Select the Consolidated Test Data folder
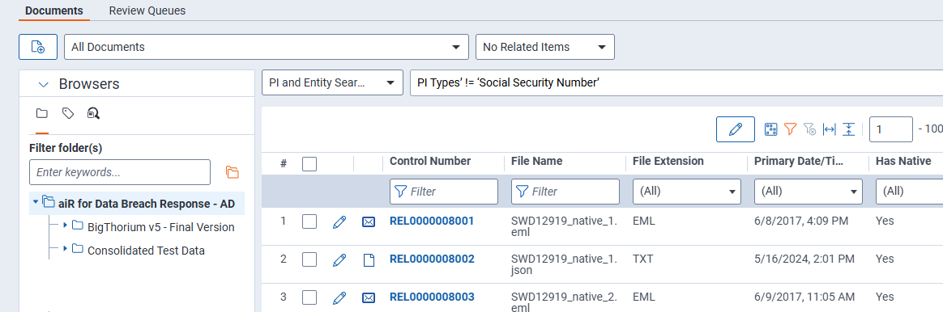943x312 pixels. point(146,251)
